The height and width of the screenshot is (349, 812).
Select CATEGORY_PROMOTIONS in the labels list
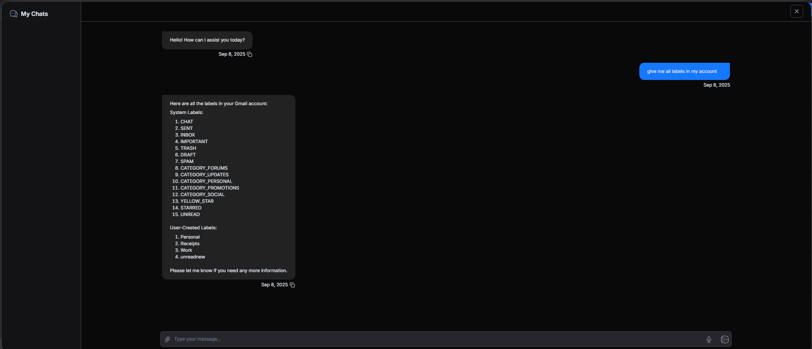click(210, 188)
